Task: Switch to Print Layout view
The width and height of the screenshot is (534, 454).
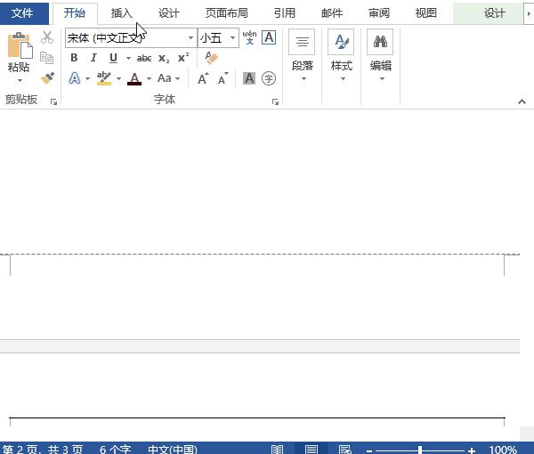Action: 311,450
